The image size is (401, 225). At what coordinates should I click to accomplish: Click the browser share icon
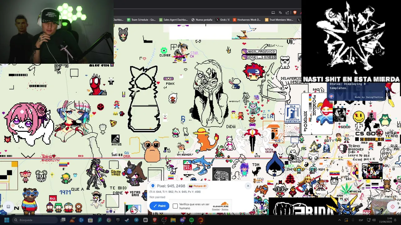287,12
